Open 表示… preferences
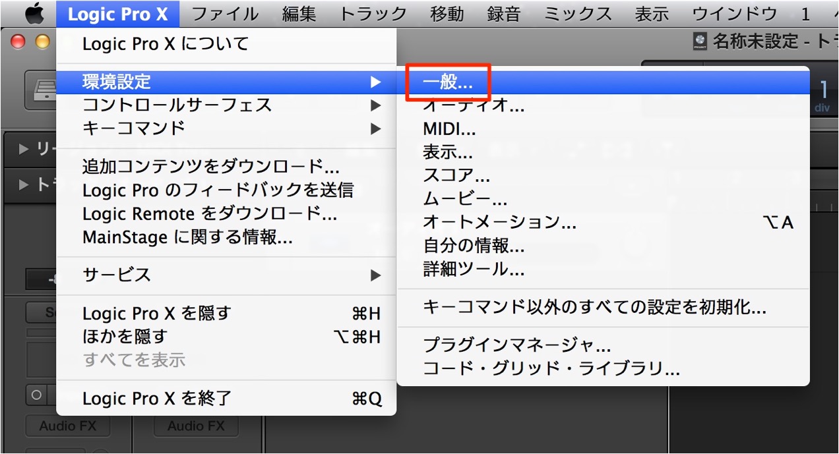The height and width of the screenshot is (454, 839). [603, 152]
